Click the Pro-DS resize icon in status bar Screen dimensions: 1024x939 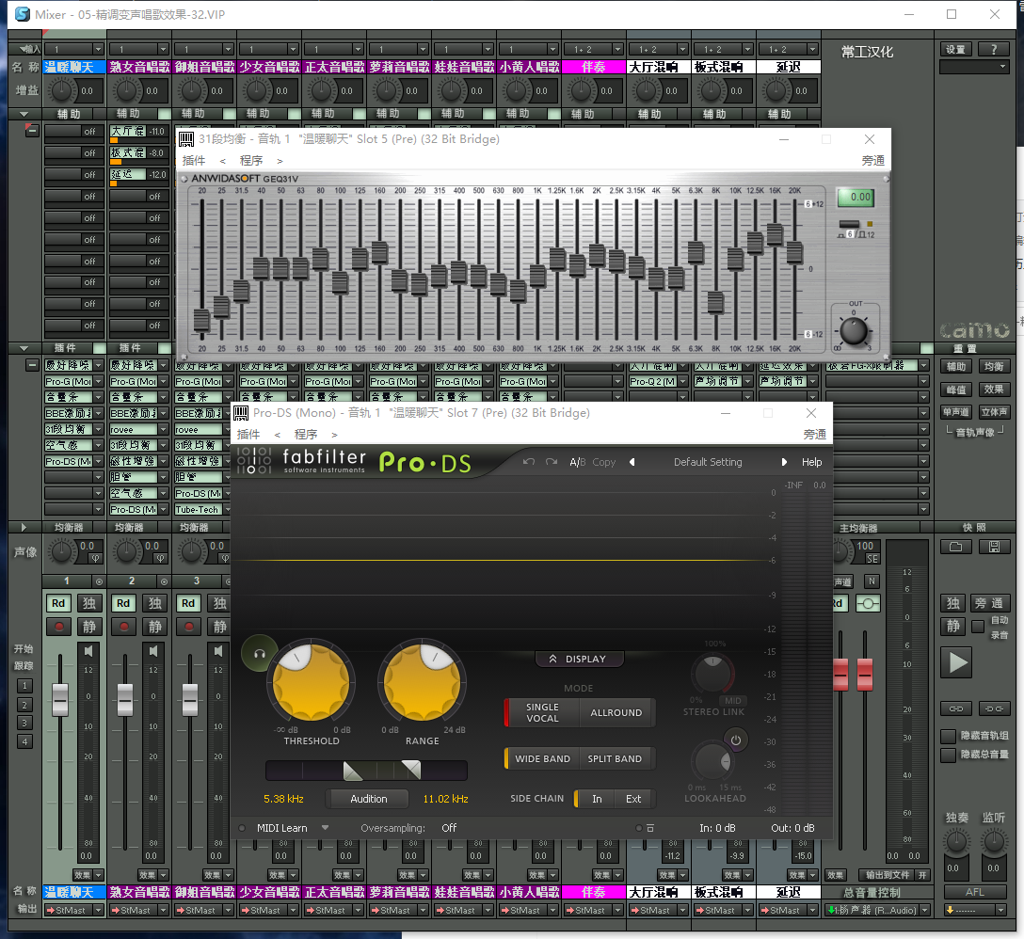(649, 828)
